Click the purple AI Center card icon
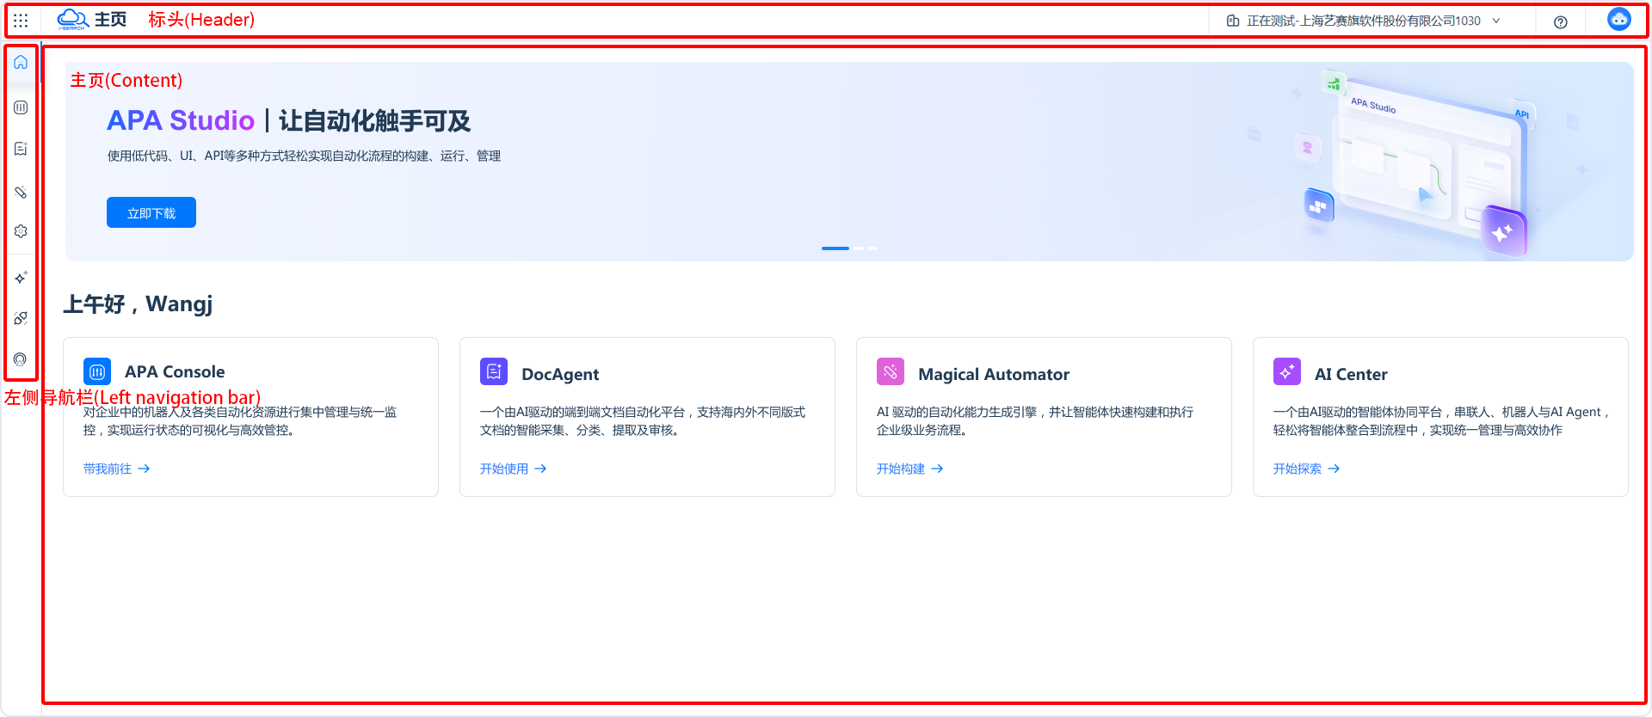The width and height of the screenshot is (1652, 717). click(1287, 371)
